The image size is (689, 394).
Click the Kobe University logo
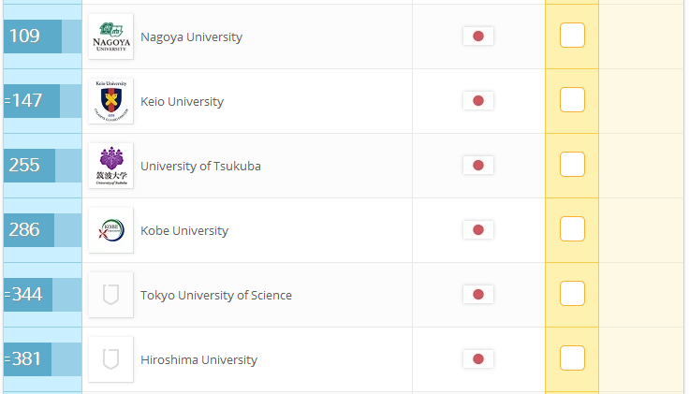click(x=110, y=230)
